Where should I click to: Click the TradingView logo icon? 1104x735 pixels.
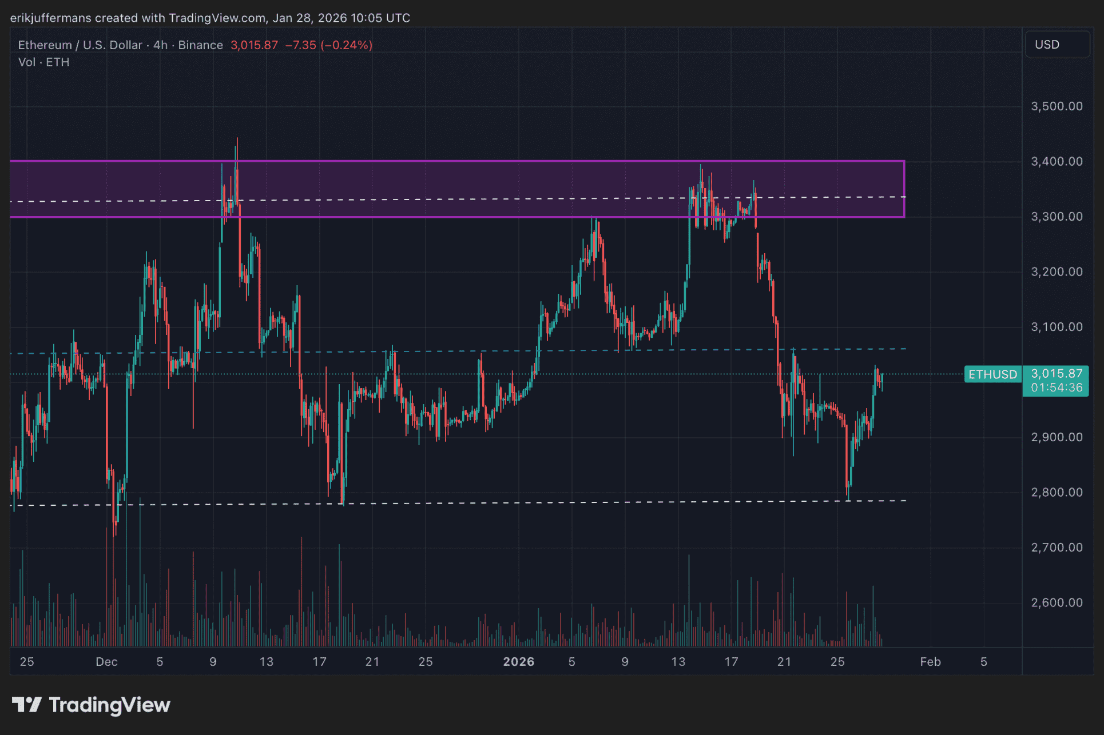[x=26, y=705]
